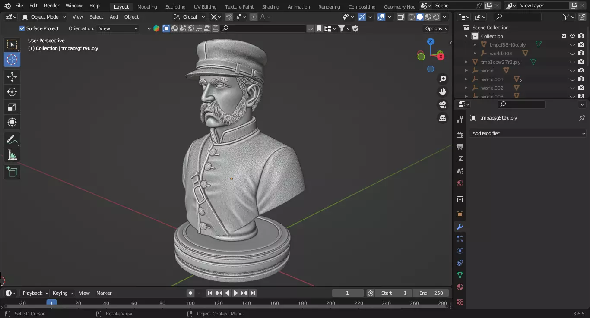
Task: Collapse the Collection tree item
Action: click(x=466, y=36)
